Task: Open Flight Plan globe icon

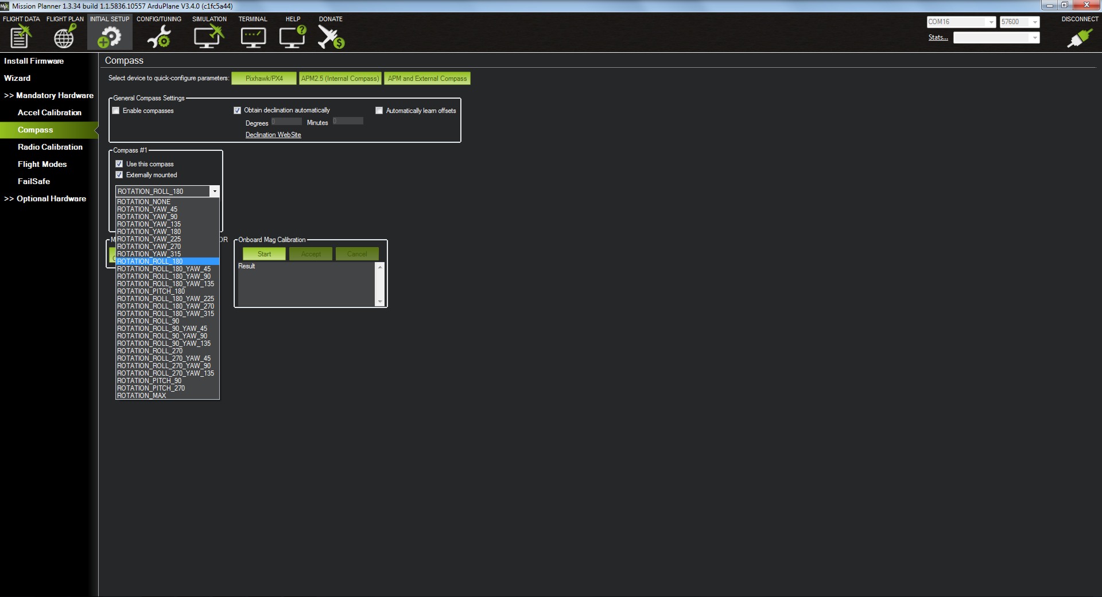Action: pos(64,37)
